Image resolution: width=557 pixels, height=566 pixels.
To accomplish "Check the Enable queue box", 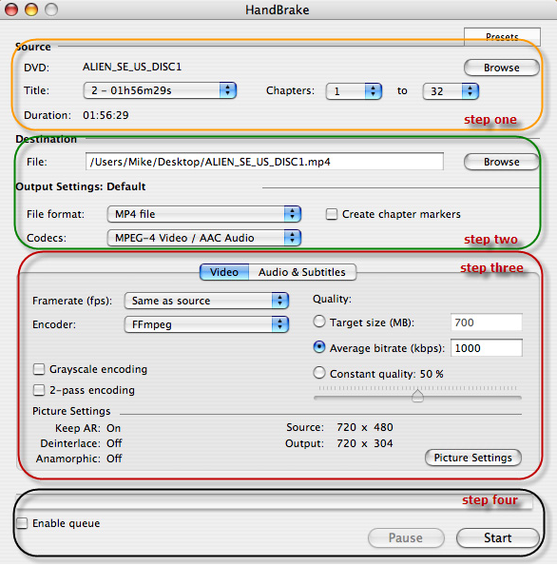I will click(x=22, y=523).
